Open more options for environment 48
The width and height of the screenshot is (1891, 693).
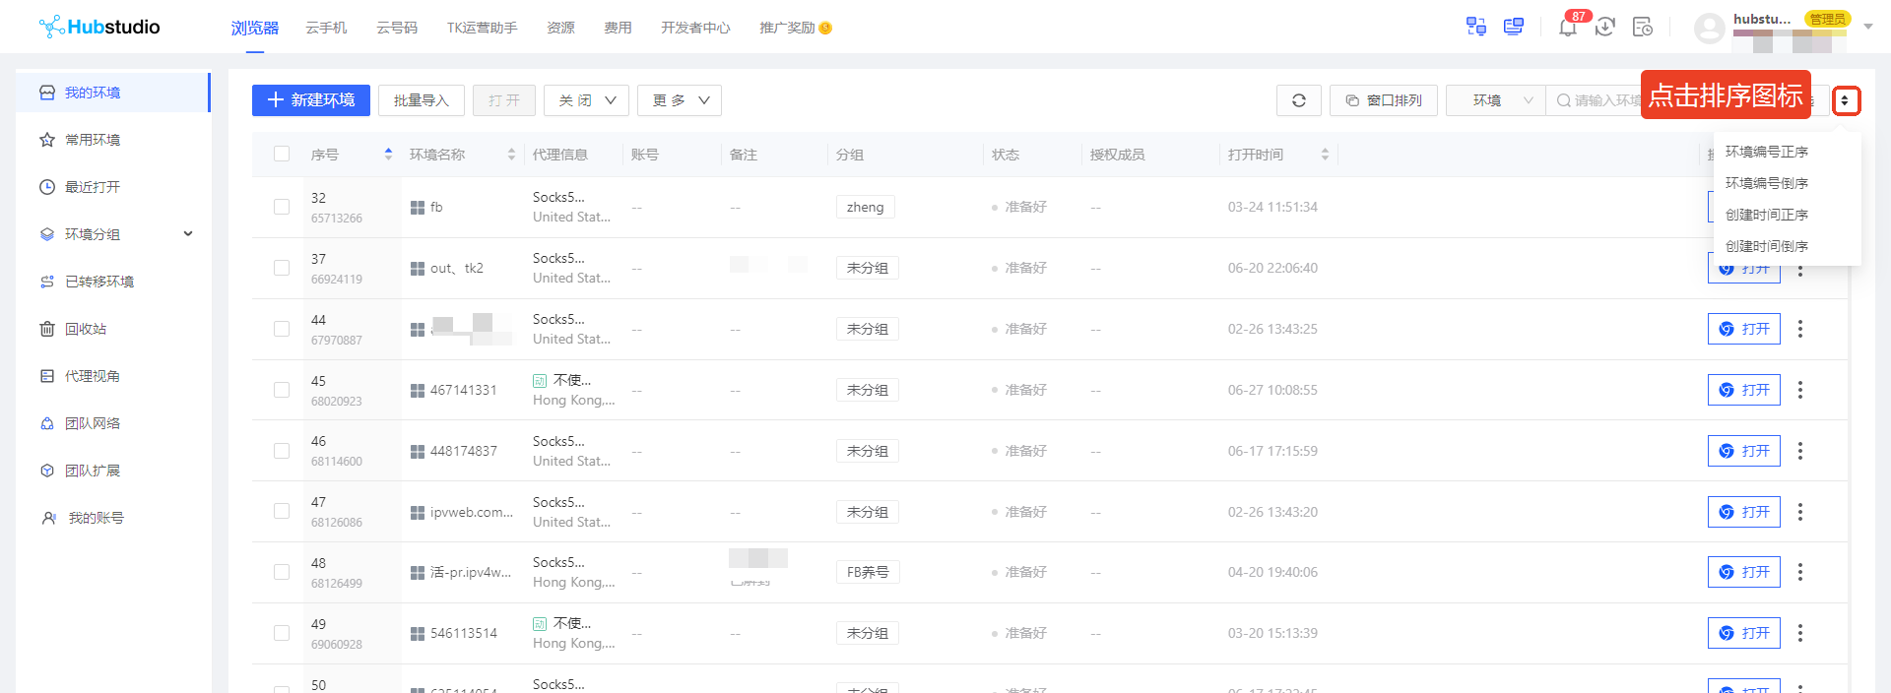pyautogui.click(x=1800, y=572)
